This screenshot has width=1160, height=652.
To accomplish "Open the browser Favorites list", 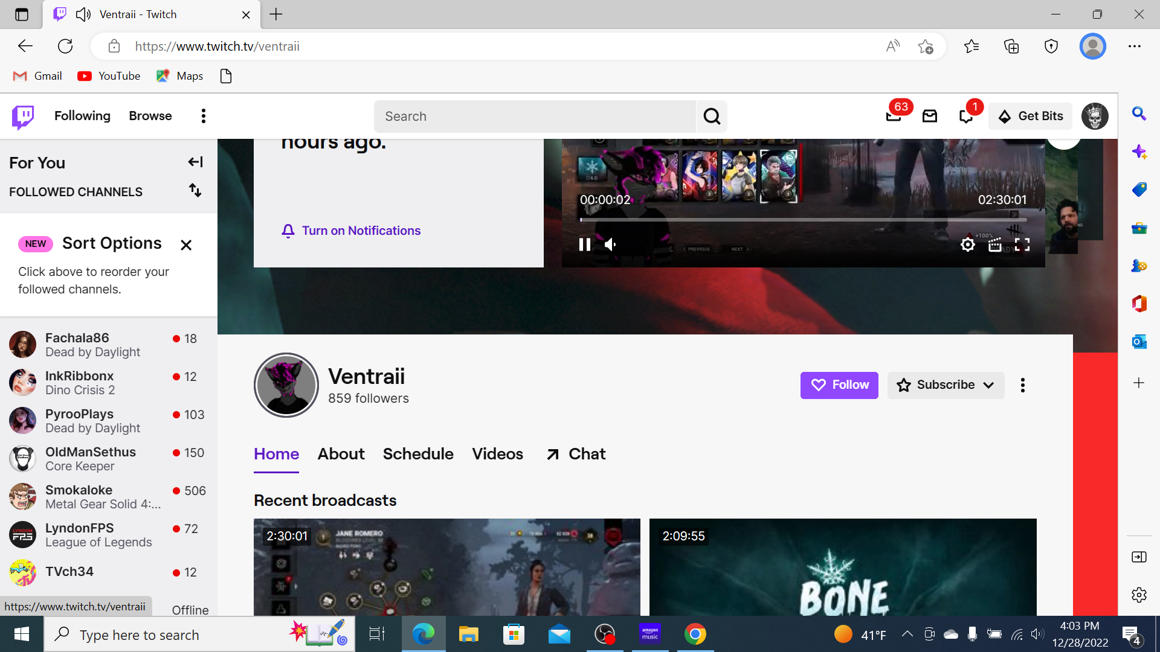I will click(x=971, y=46).
